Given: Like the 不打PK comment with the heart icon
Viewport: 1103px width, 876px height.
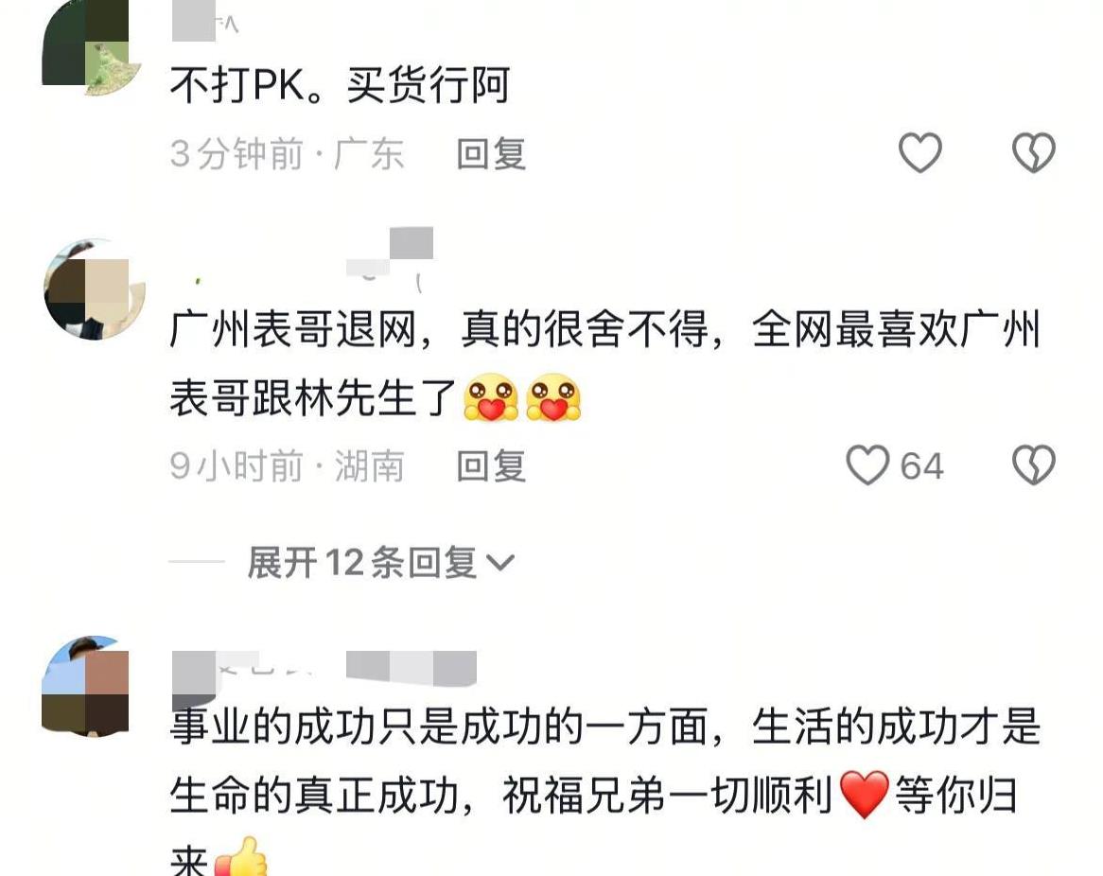Looking at the screenshot, I should 920,152.
